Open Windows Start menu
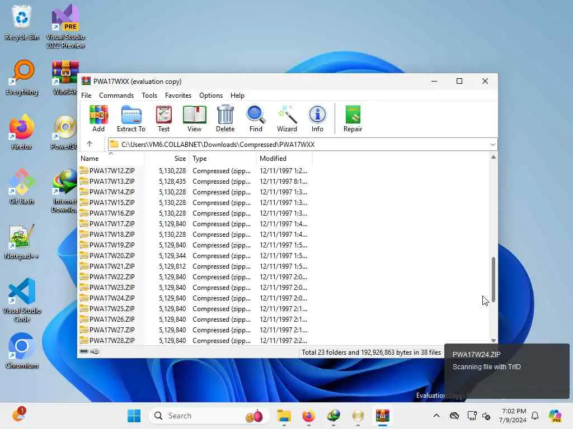Screen dimensions: 573x429 pos(134,416)
